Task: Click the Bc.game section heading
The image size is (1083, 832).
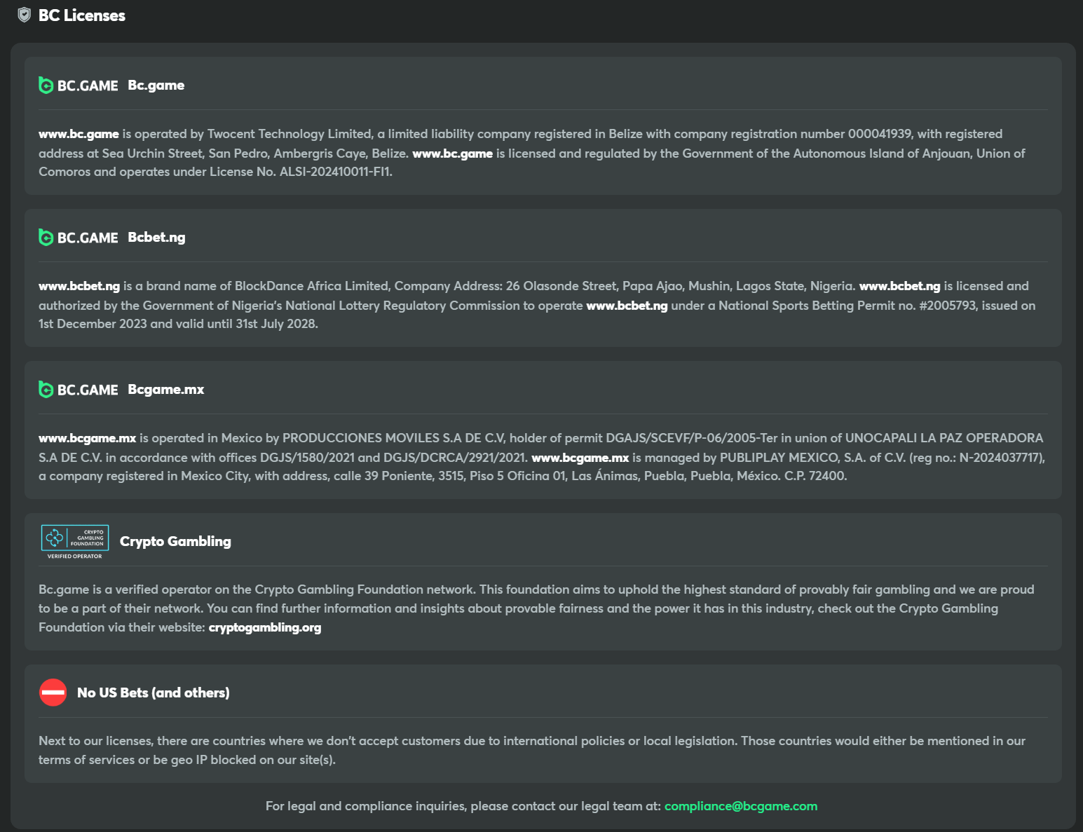Action: tap(156, 86)
